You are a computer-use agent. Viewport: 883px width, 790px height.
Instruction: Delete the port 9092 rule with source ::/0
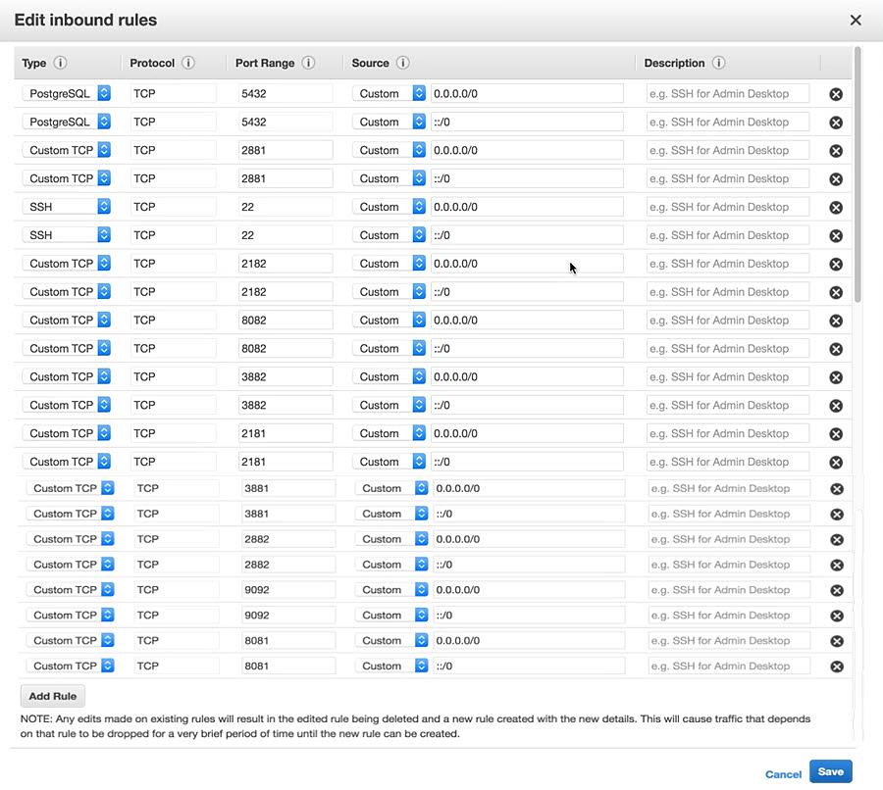tap(838, 616)
